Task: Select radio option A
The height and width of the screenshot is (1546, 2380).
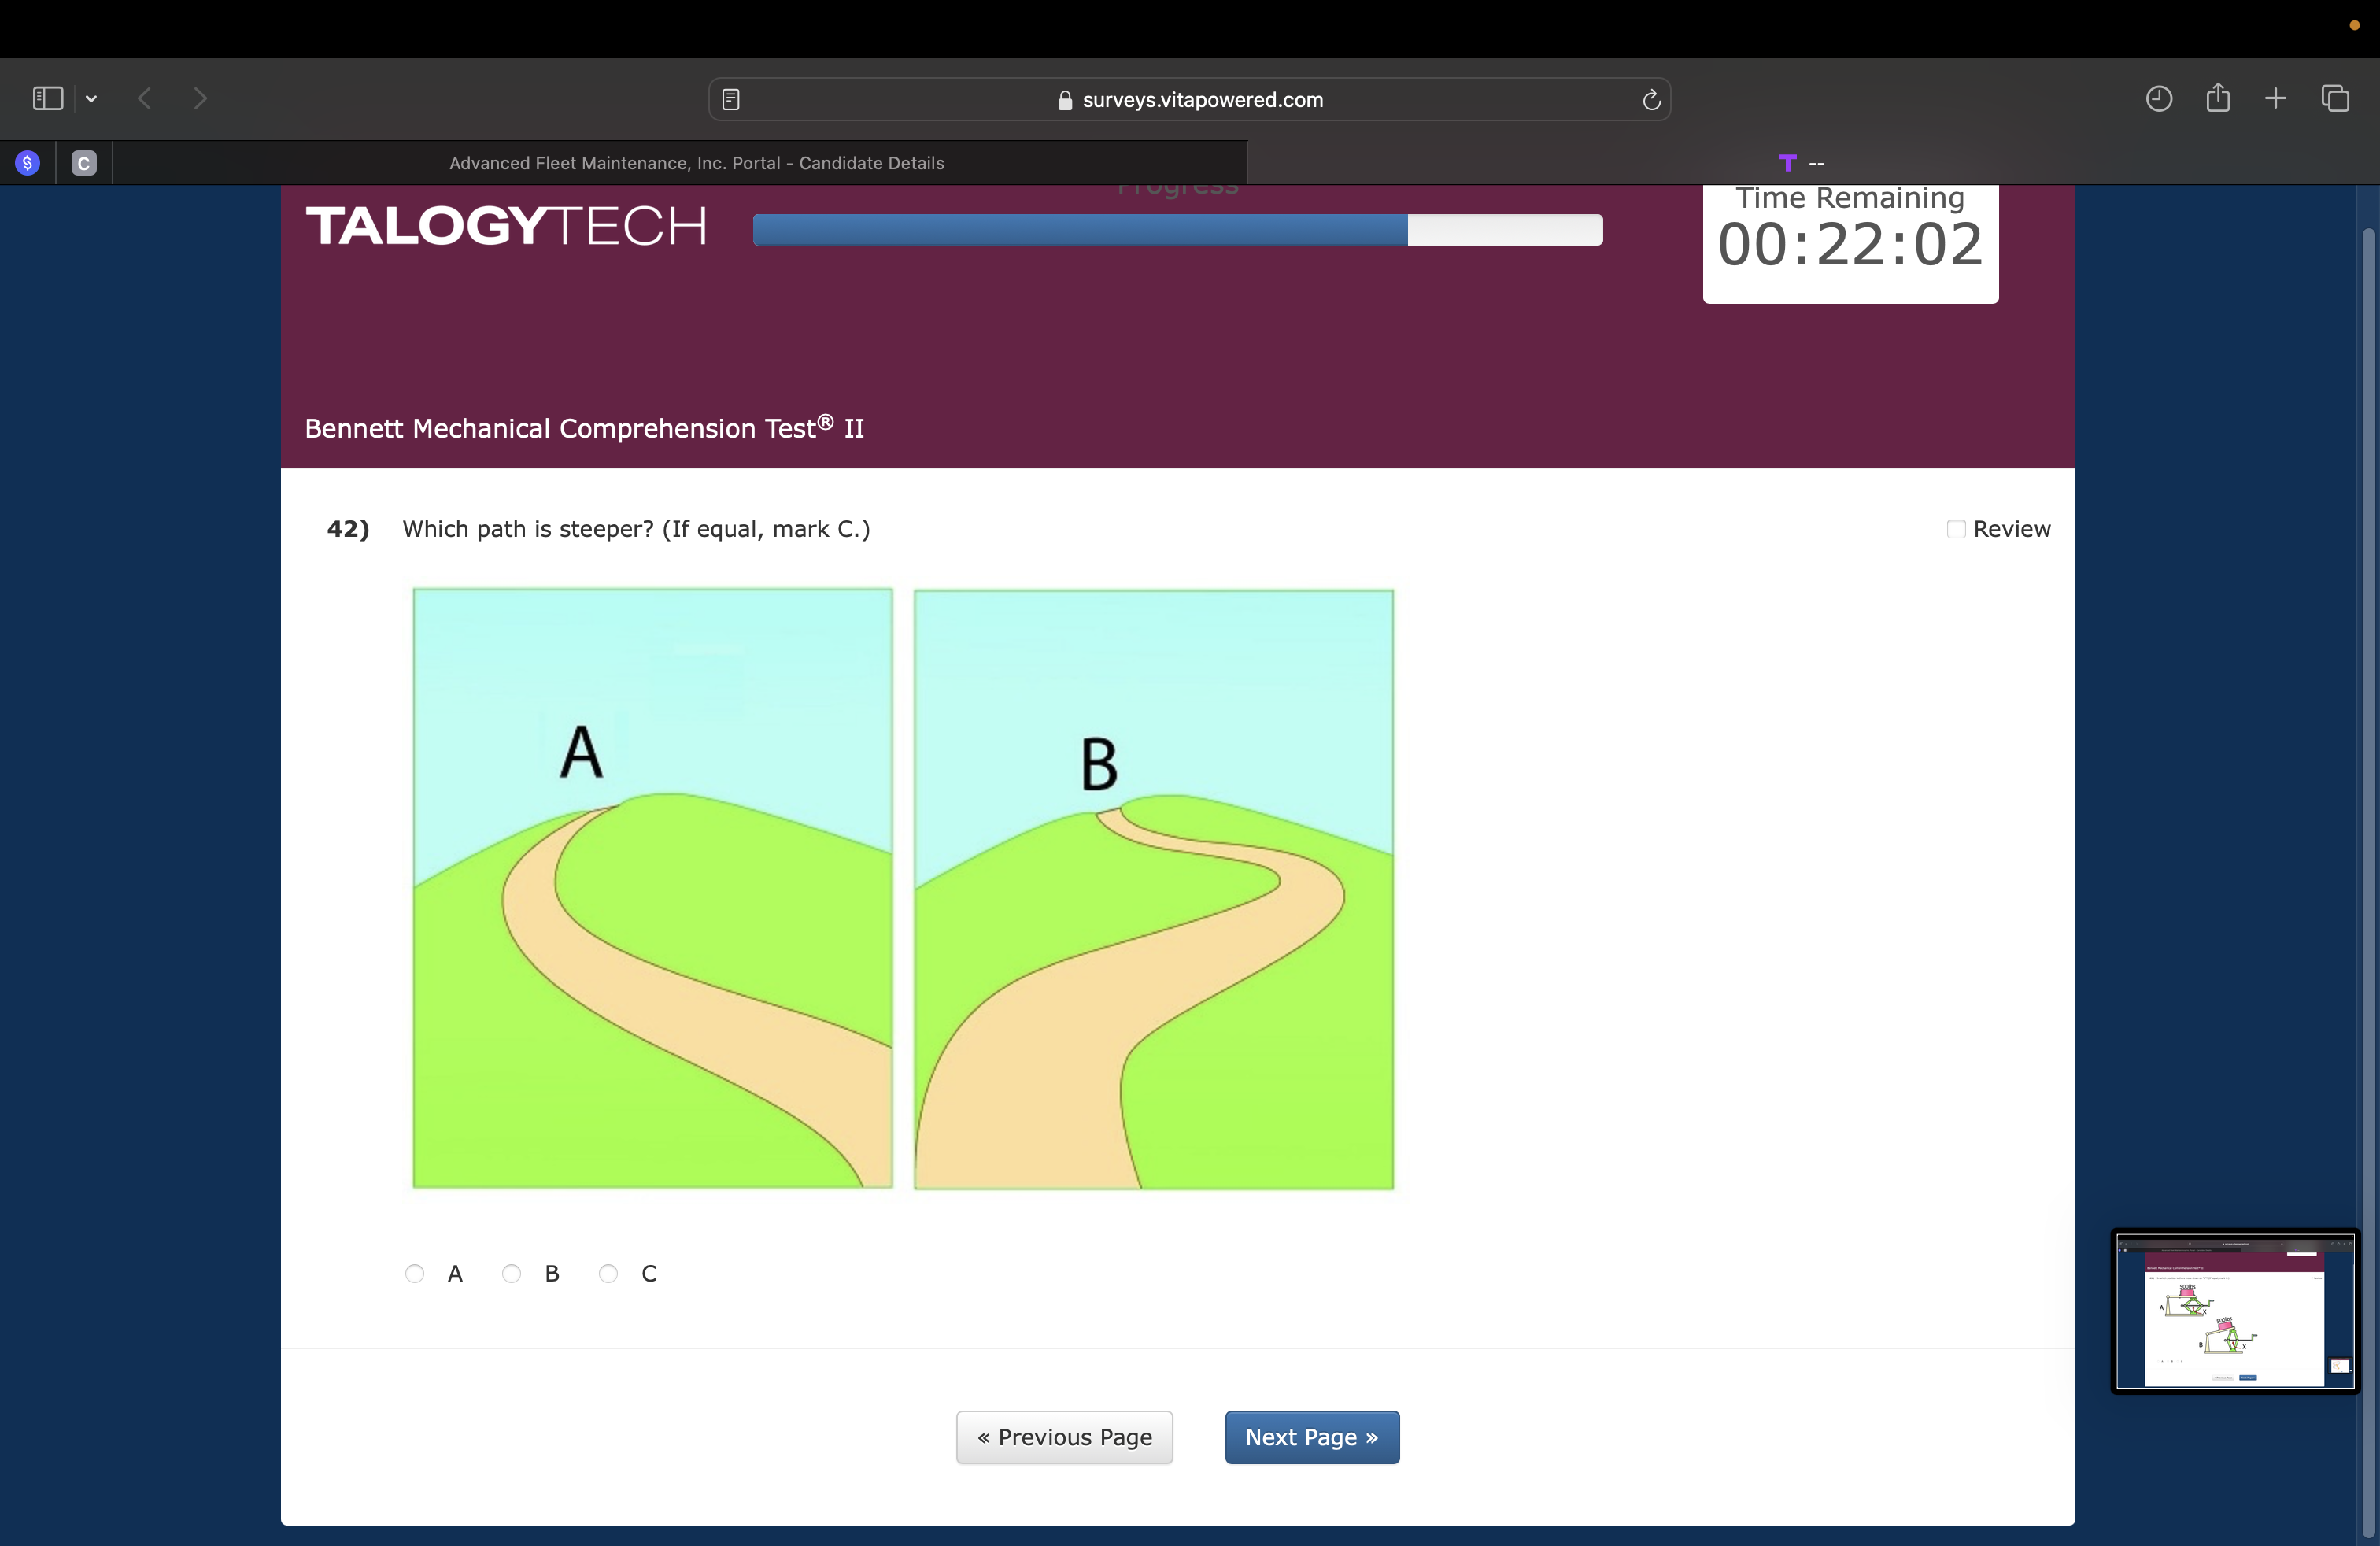Action: 415,1273
